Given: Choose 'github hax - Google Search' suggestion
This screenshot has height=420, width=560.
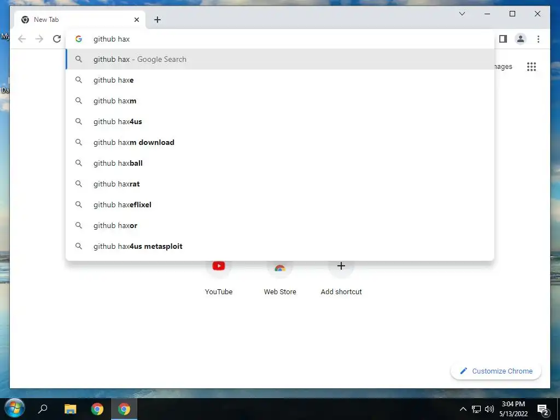Looking at the screenshot, I should point(281,59).
